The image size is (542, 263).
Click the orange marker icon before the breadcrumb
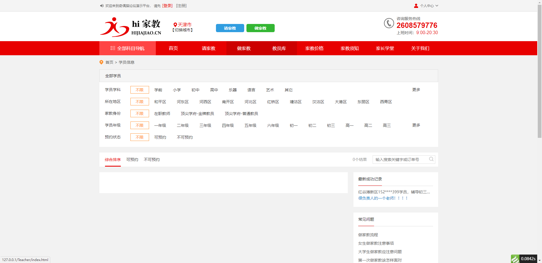pos(101,62)
